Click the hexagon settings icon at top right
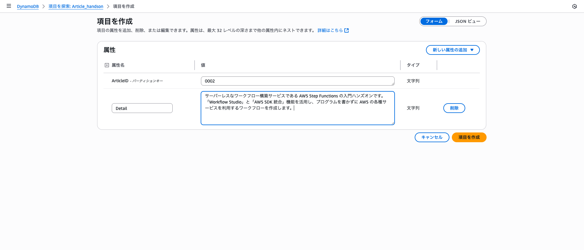Image resolution: width=584 pixels, height=250 pixels. point(575,6)
